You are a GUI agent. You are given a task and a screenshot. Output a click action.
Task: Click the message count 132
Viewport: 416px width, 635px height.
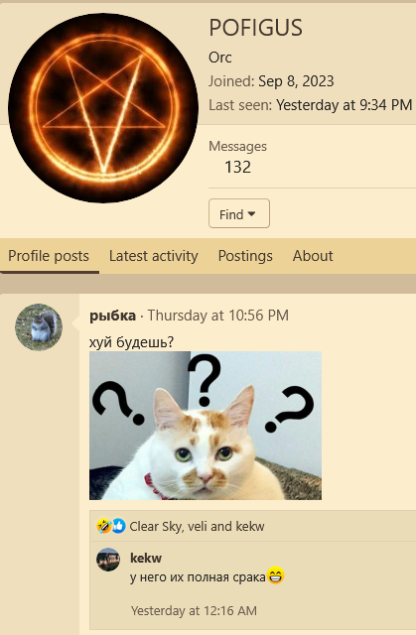pos(237,167)
